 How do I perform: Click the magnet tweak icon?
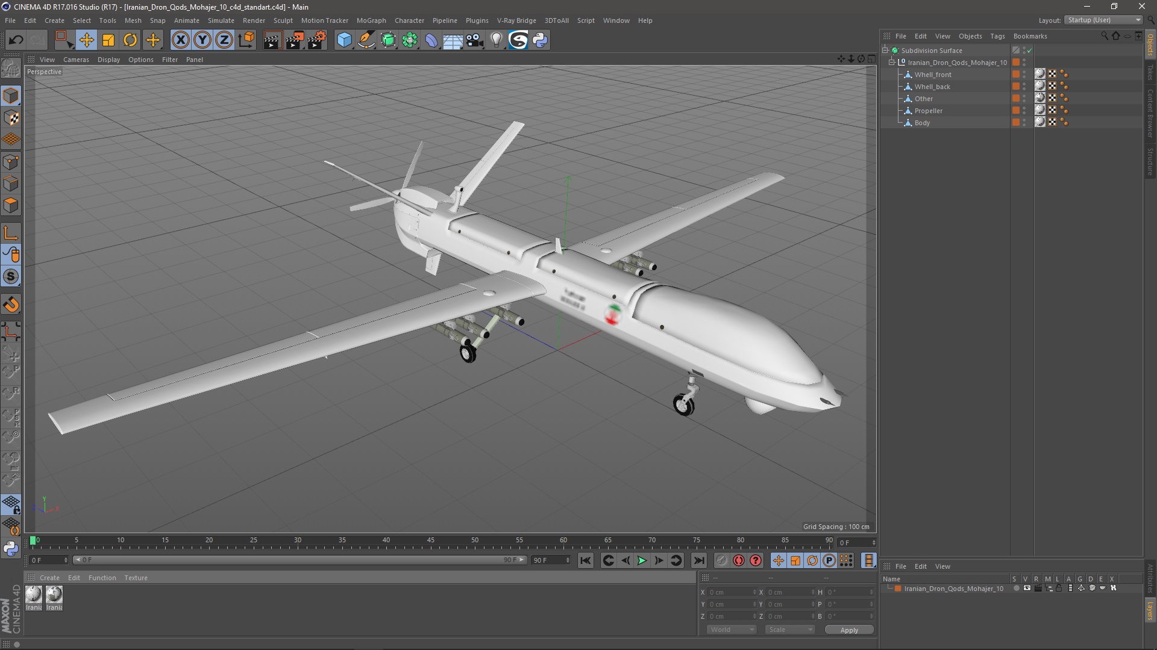pos(11,305)
